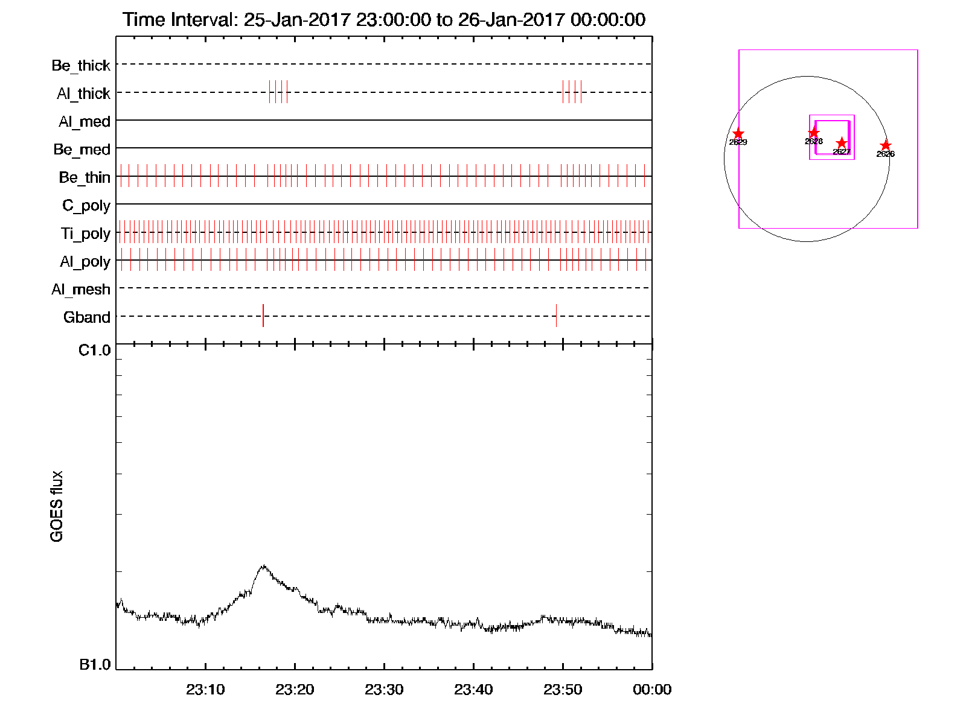Viewport: 966px width, 724px height.
Task: Click the red Gband marker near 23:16
Action: pos(263,316)
